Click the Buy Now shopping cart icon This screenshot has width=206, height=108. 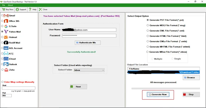click(x=4, y=9)
